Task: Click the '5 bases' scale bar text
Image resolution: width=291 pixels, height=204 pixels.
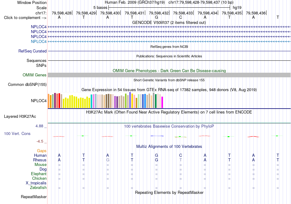Action: coord(100,8)
